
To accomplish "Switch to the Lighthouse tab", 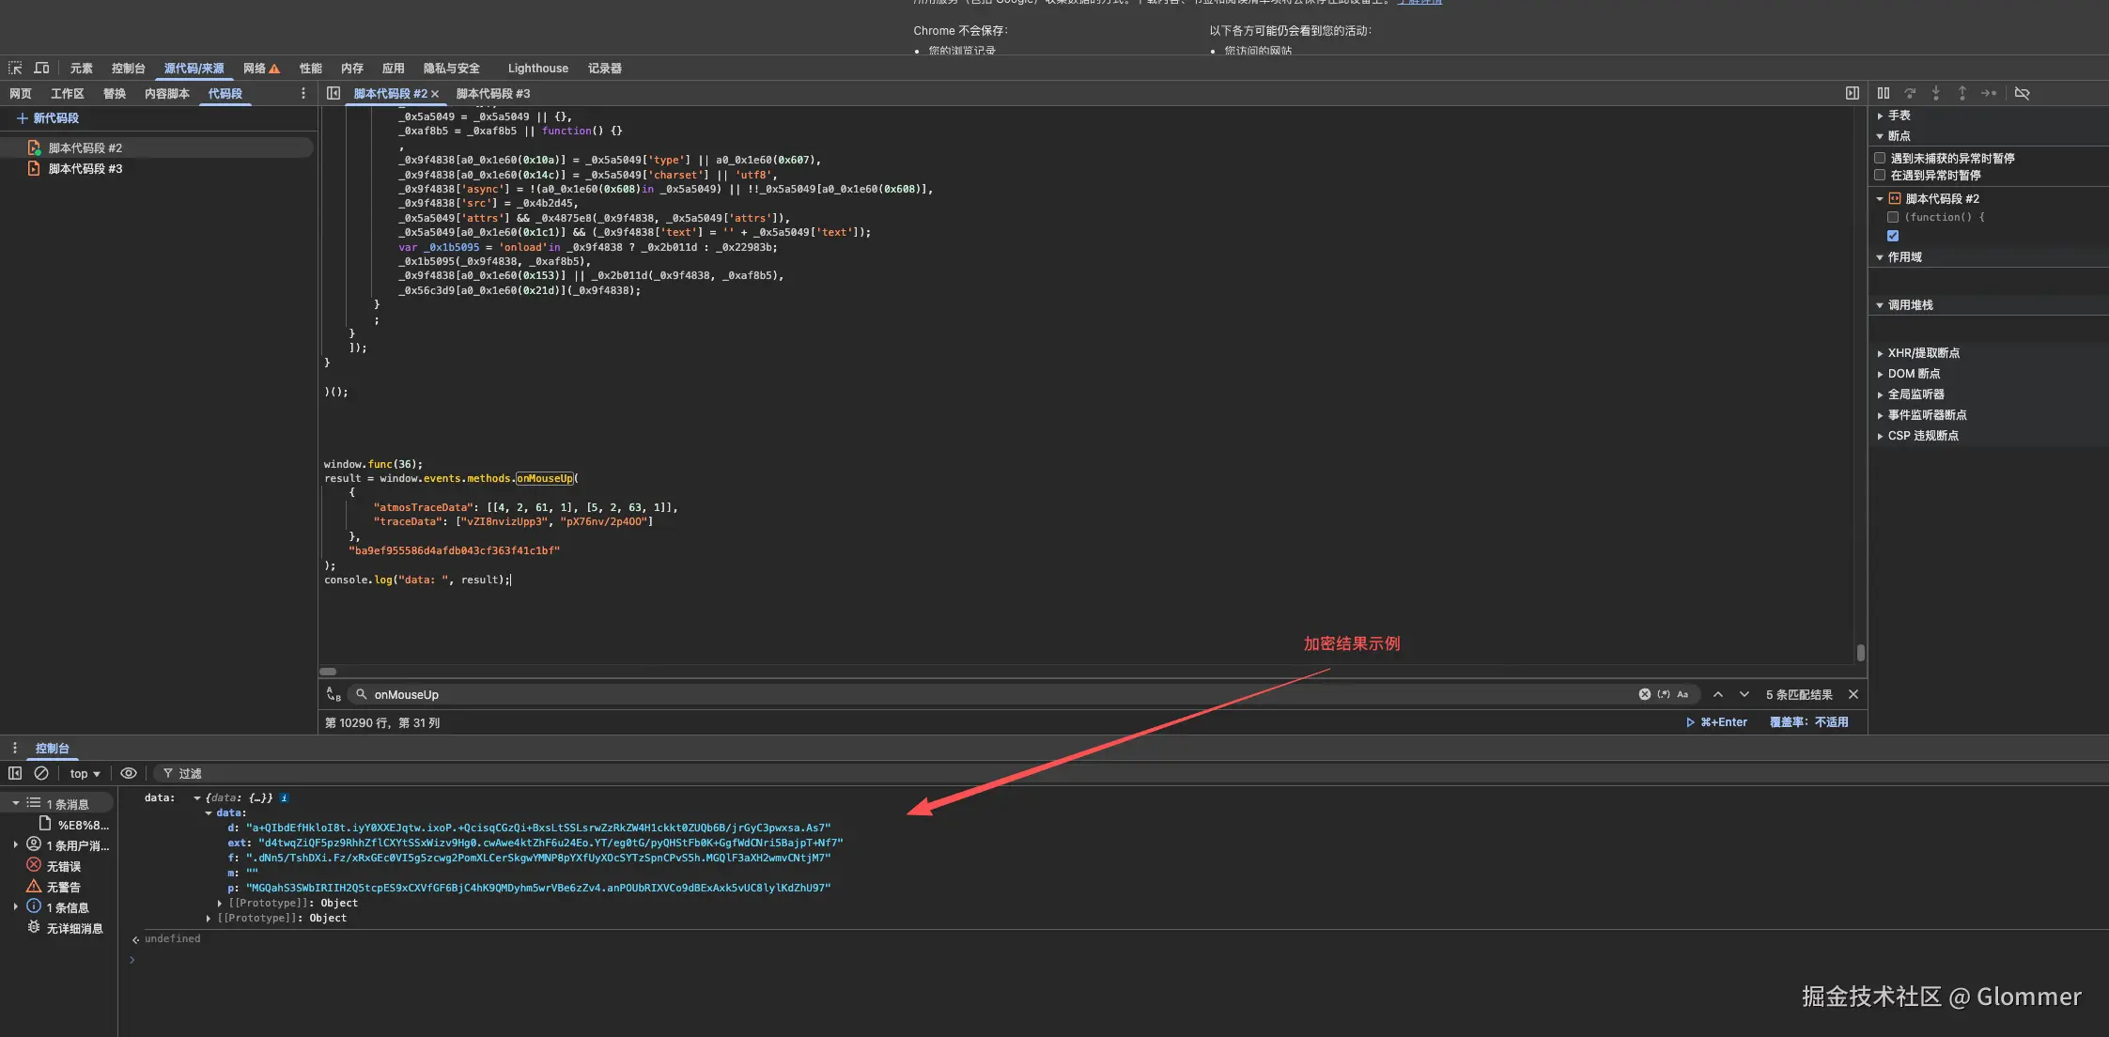I will (537, 68).
